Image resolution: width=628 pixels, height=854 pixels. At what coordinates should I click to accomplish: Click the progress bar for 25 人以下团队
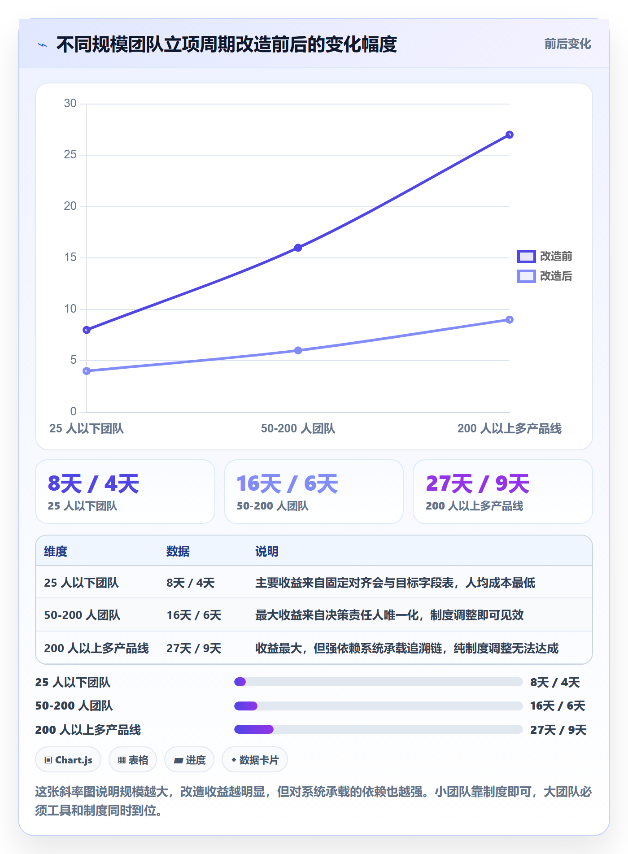tap(379, 682)
